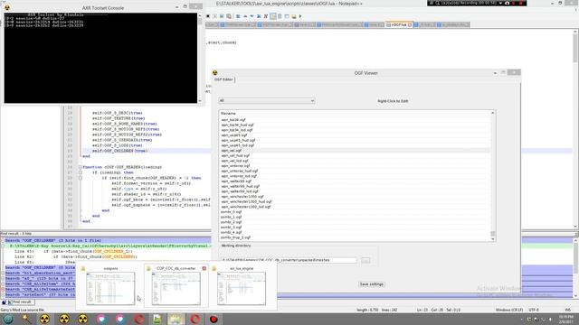Click the OGF Viewer title bar dropdown arrow

click(495, 73)
